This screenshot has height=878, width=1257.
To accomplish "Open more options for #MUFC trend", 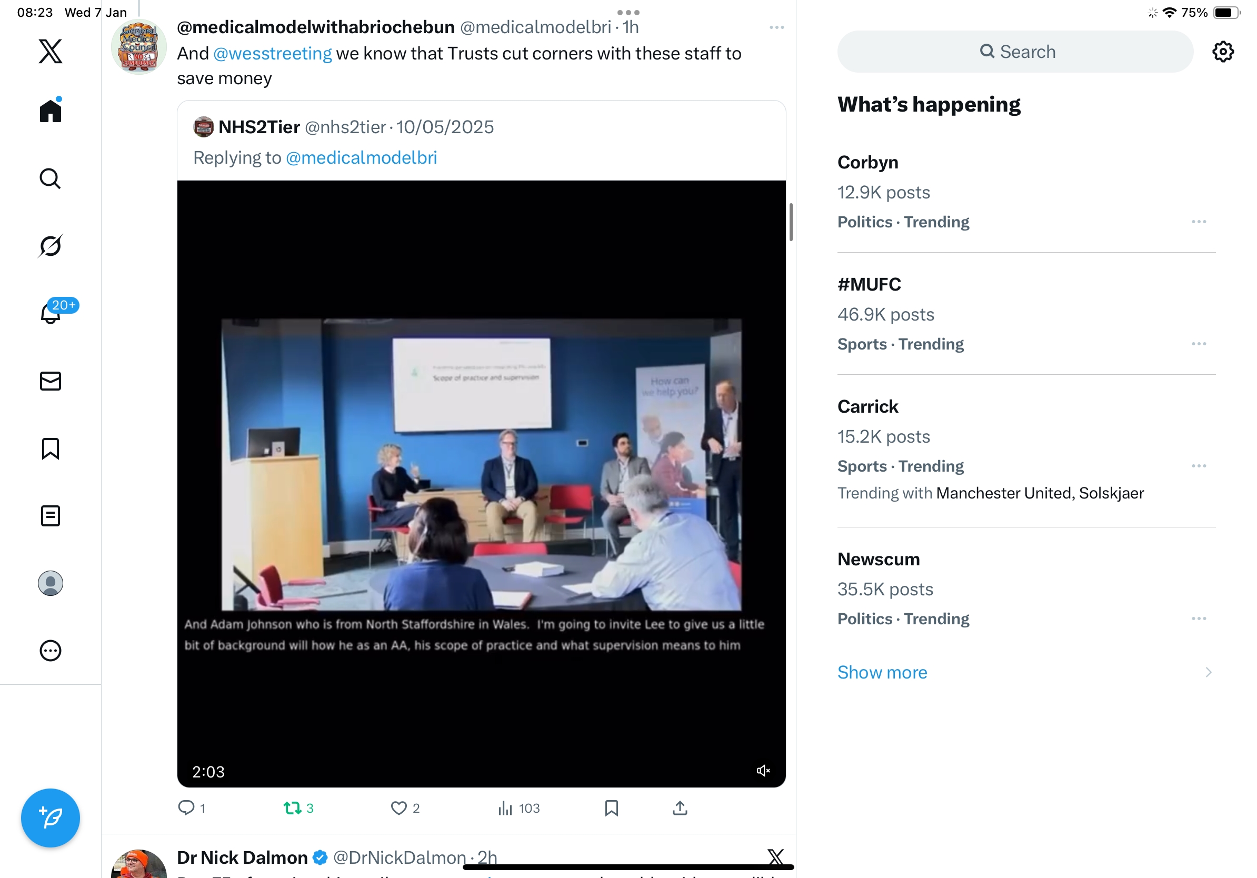I will [1199, 344].
